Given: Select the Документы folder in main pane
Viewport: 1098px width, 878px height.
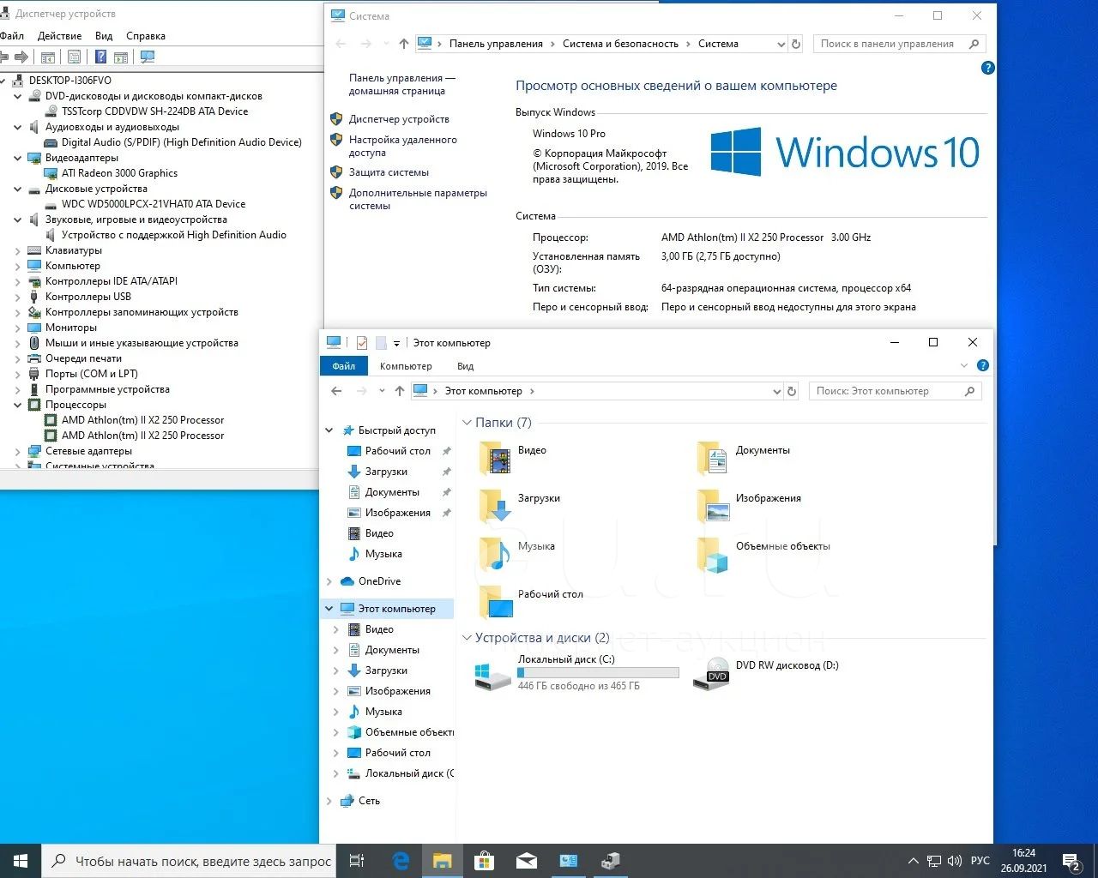Looking at the screenshot, I should [x=745, y=457].
